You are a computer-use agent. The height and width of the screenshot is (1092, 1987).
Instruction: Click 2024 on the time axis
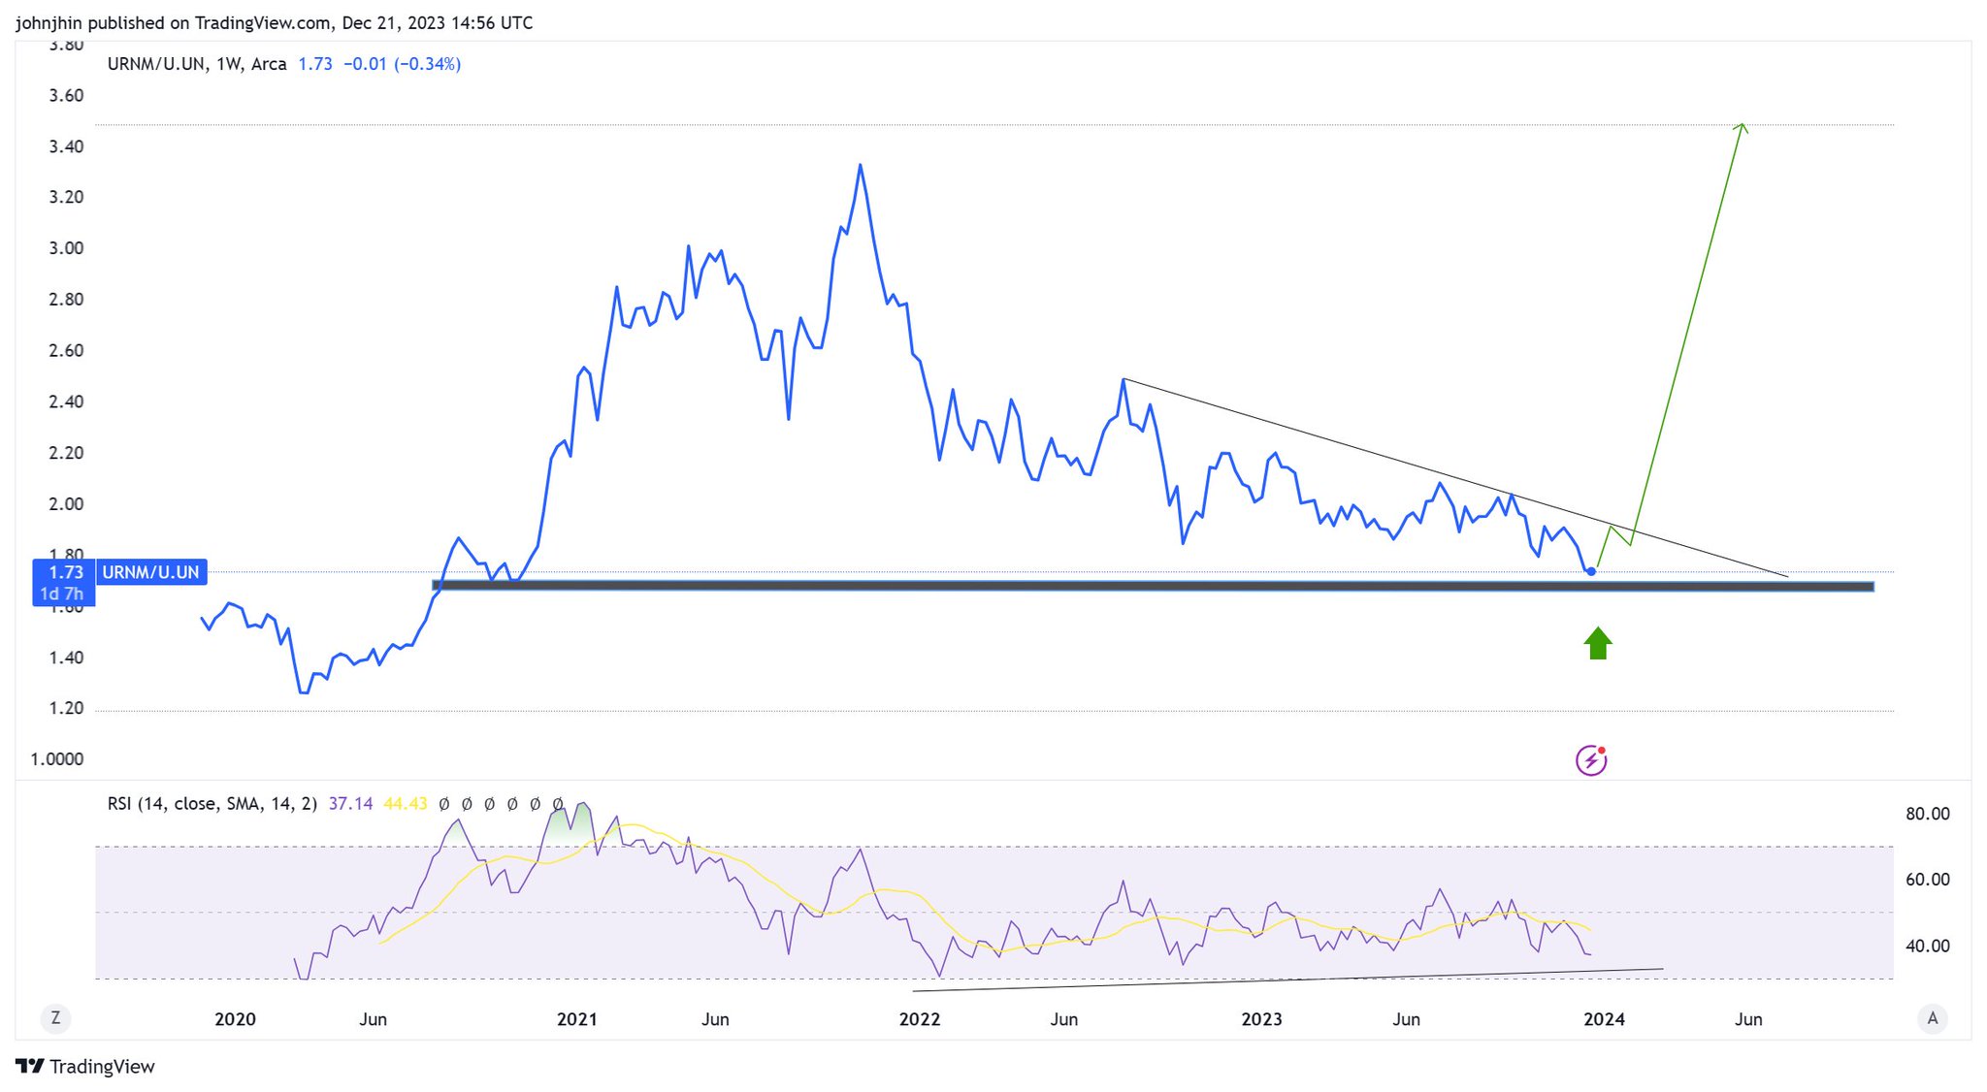click(1604, 1019)
